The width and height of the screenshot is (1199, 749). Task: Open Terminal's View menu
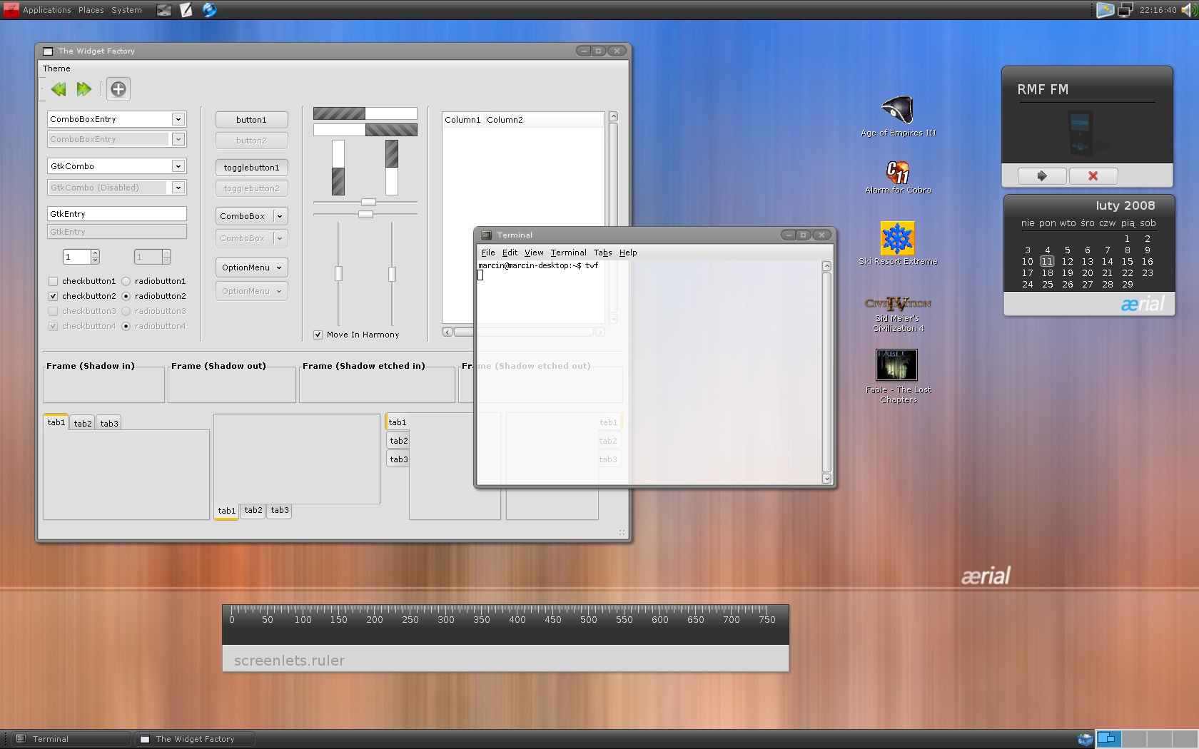[x=534, y=253]
